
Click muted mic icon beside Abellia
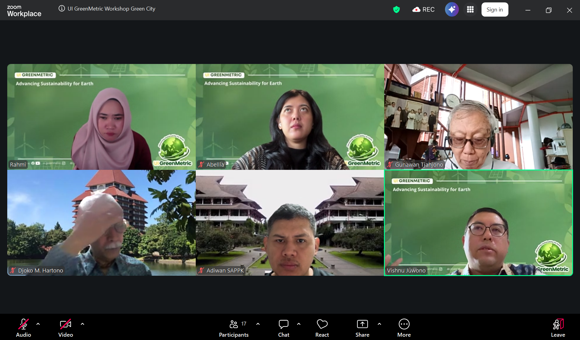[x=201, y=164]
